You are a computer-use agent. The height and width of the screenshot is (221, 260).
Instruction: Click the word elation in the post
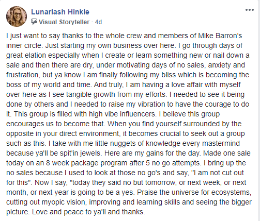36,55
